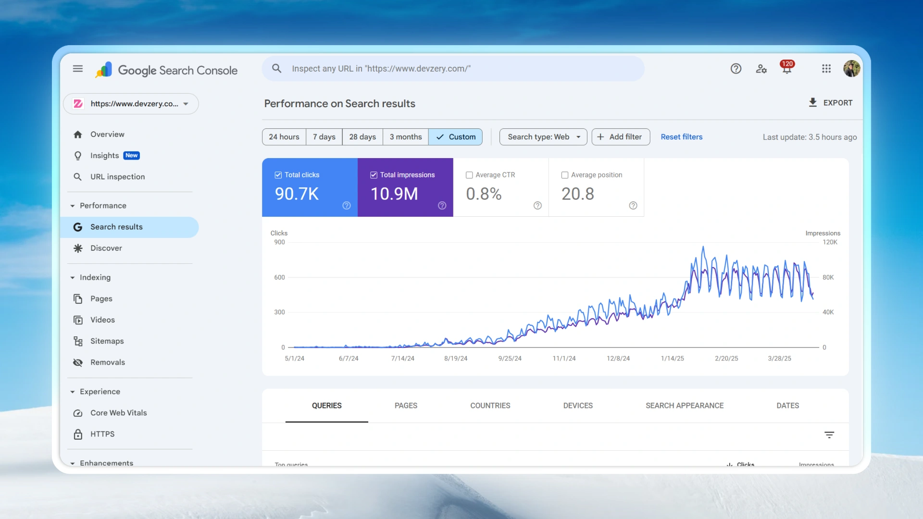Open the table filter rows icon

click(829, 435)
